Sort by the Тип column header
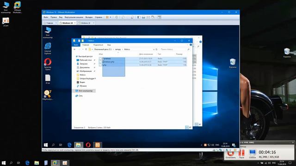The image size is (296, 166). [x=159, y=54]
